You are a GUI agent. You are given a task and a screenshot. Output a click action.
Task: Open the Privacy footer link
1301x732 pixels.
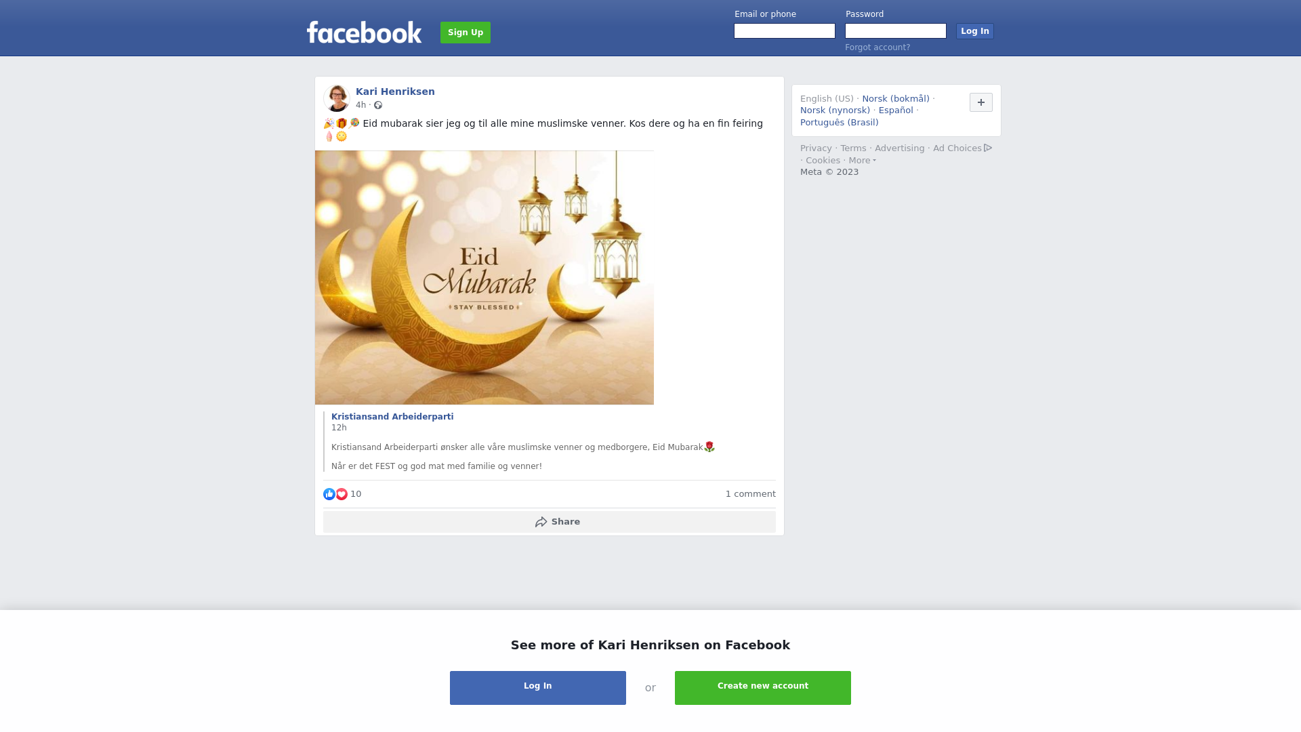click(x=816, y=148)
